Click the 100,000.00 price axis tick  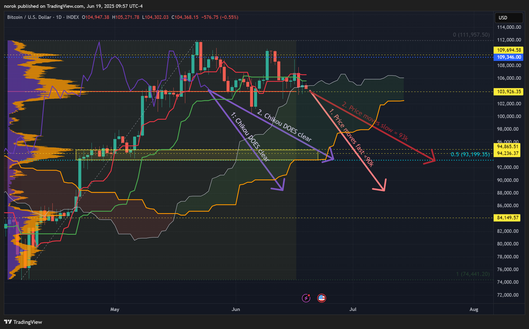[x=509, y=116]
